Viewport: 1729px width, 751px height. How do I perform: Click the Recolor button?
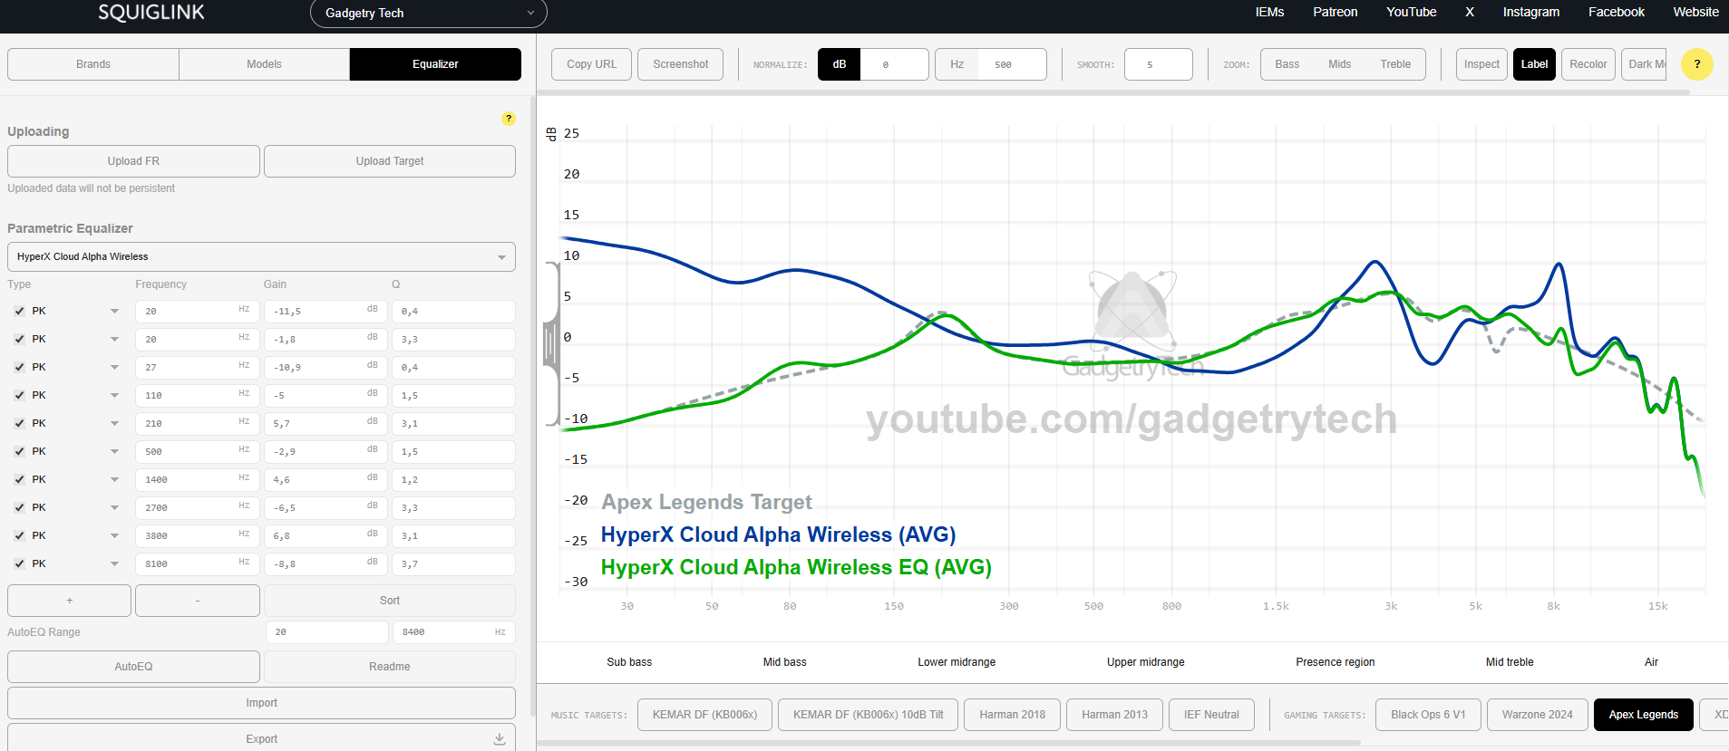tap(1588, 64)
